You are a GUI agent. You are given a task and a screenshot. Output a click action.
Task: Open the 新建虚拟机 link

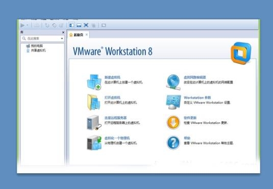point(112,77)
